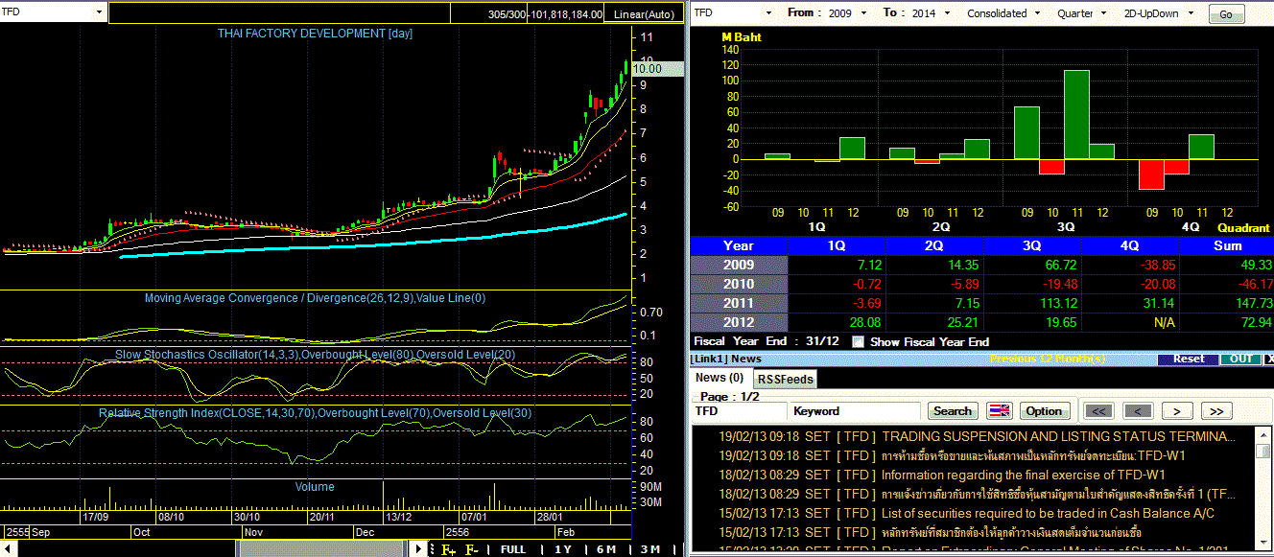
Task: Click the chart scroll right arrow
Action: click(x=418, y=549)
